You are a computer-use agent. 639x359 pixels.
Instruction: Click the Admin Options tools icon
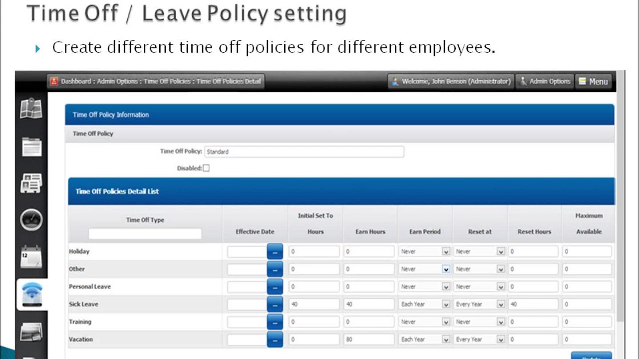point(523,81)
